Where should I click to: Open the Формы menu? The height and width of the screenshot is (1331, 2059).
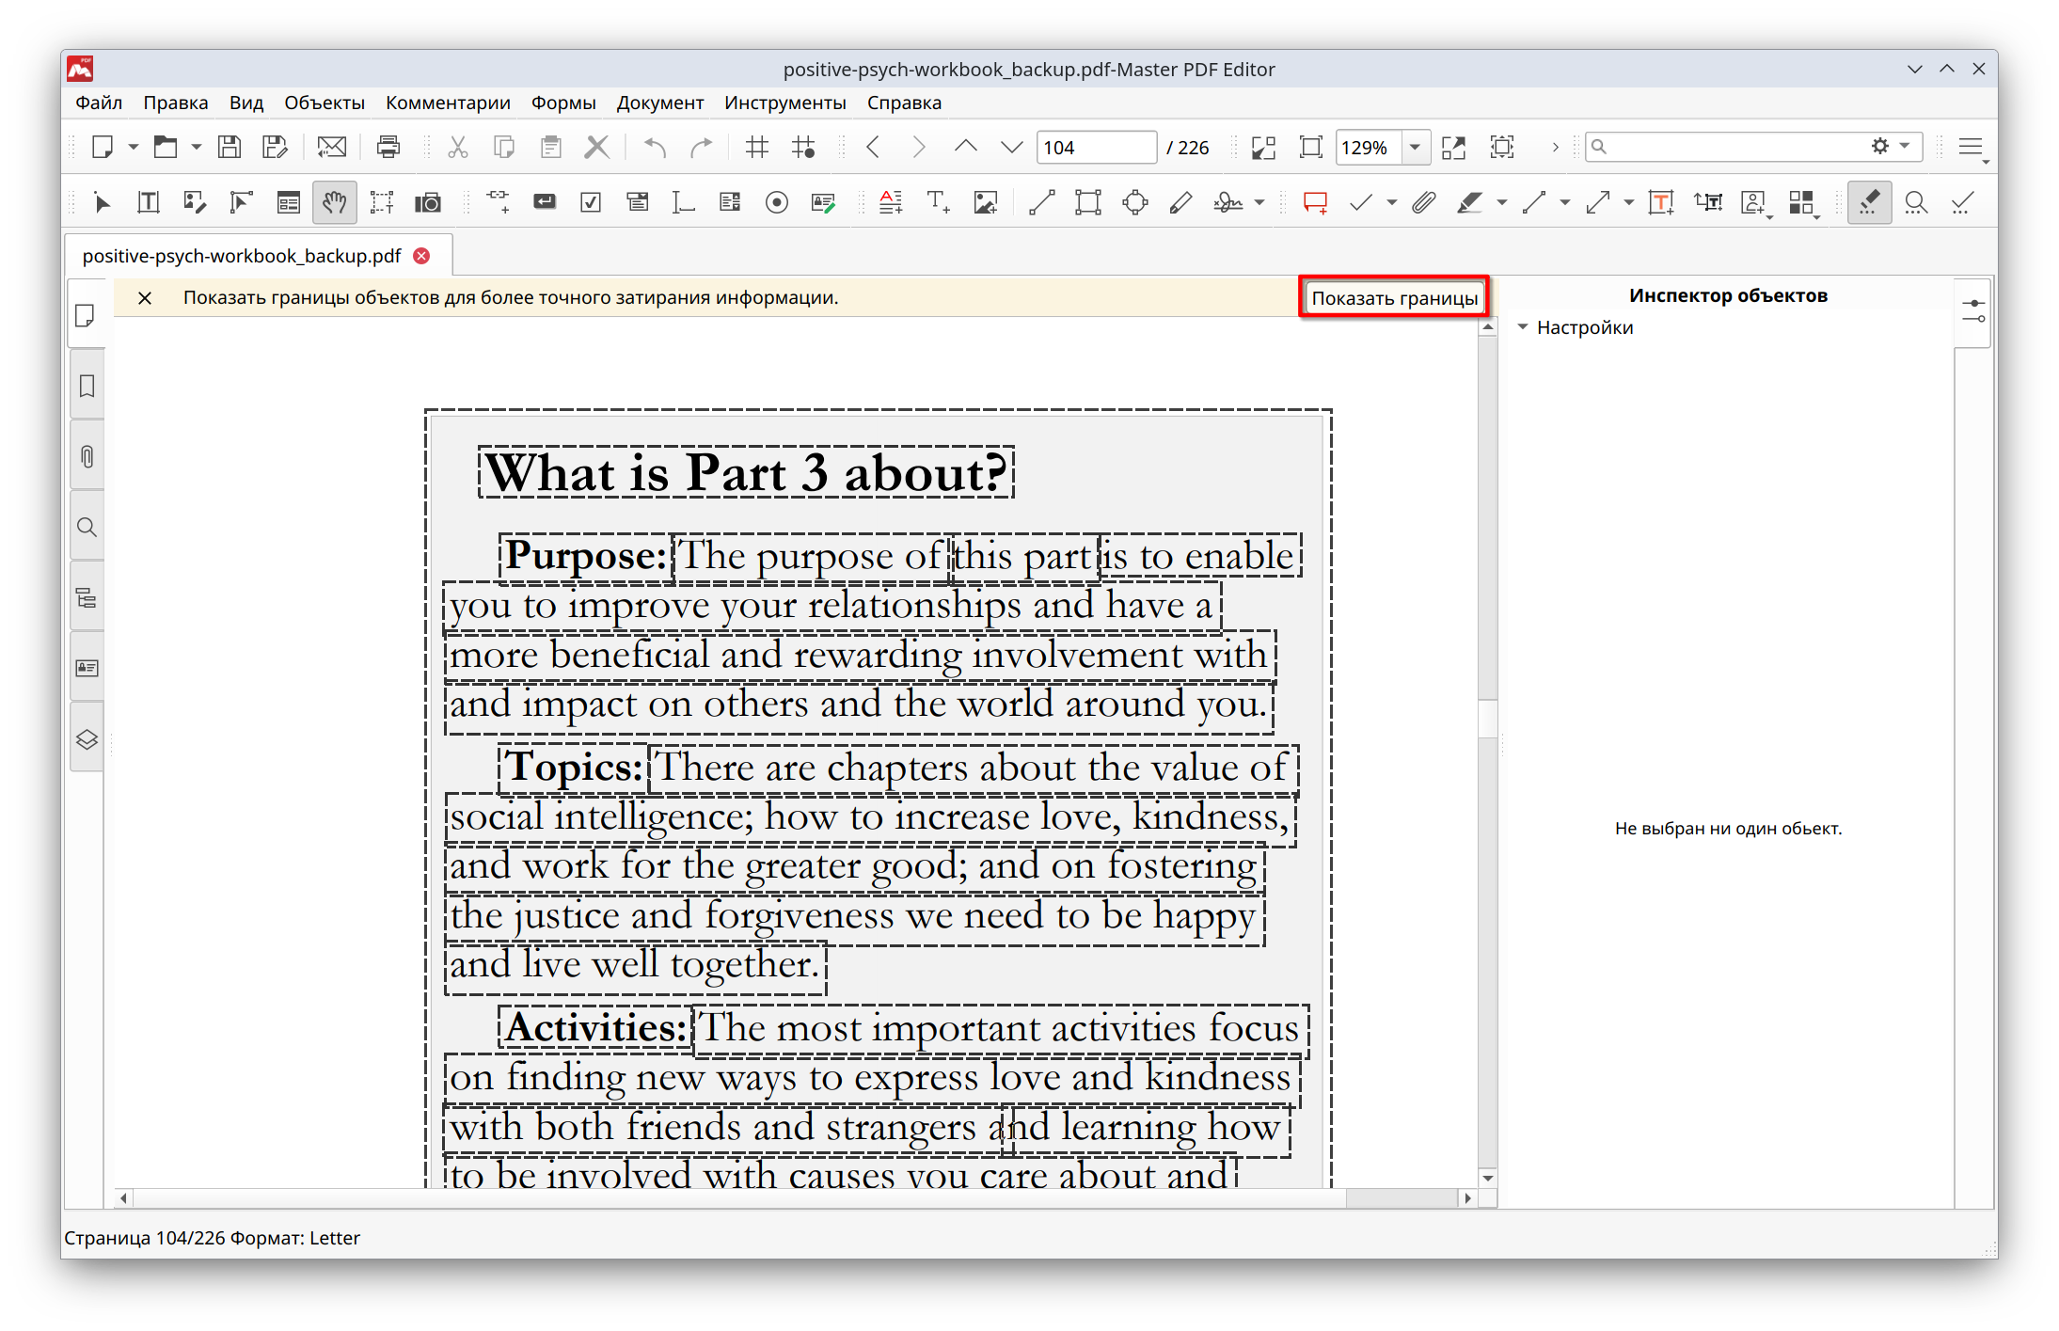click(x=563, y=103)
